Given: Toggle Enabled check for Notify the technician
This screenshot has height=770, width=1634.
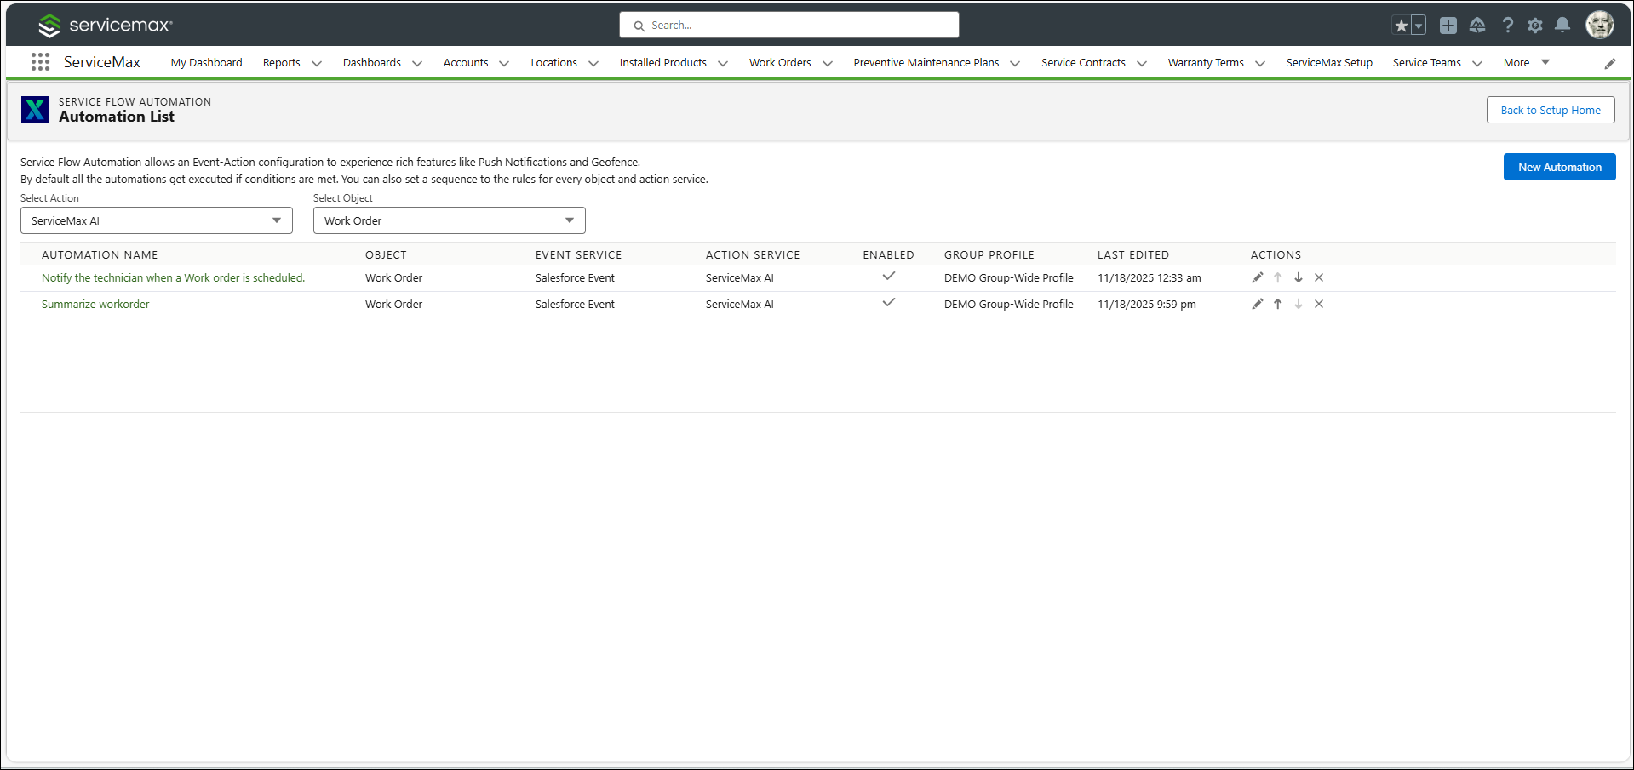Looking at the screenshot, I should click(889, 276).
